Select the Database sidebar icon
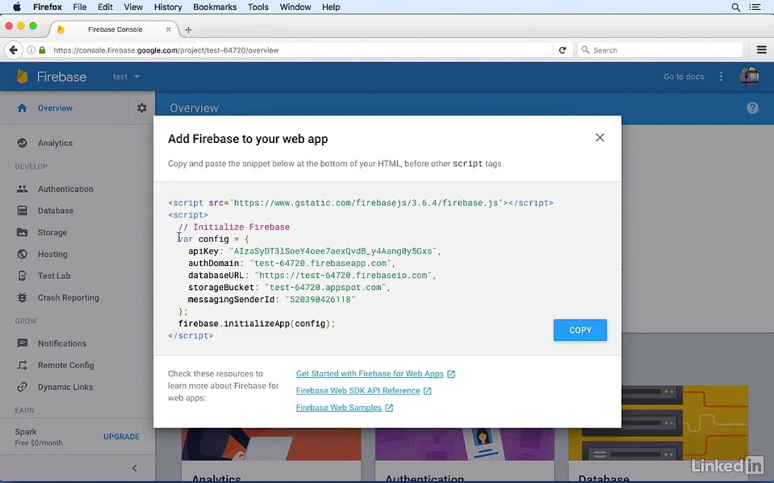Image resolution: width=774 pixels, height=483 pixels. tap(22, 211)
